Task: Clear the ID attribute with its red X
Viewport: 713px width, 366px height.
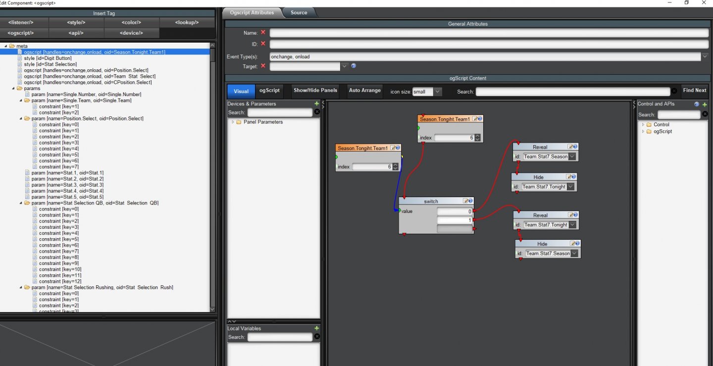Action: click(x=263, y=44)
